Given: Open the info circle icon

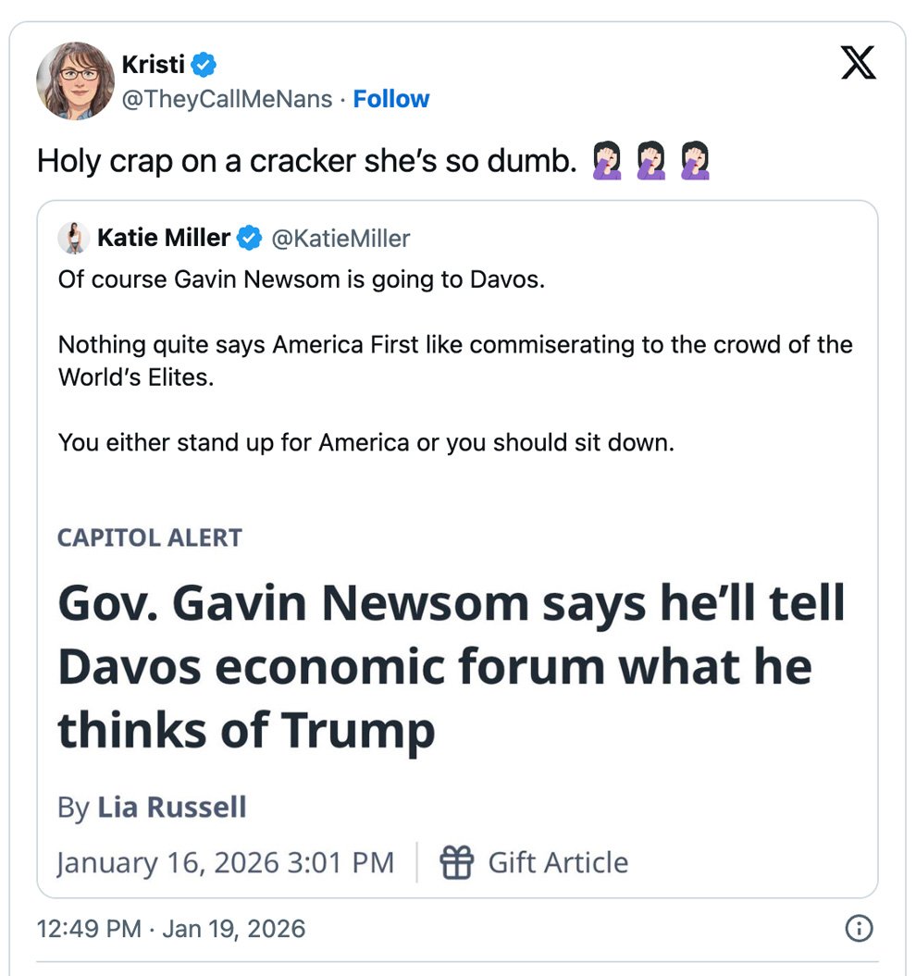Looking at the screenshot, I should tap(860, 928).
